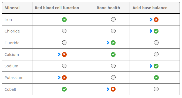The height and width of the screenshot is (98, 182).
Task: Click green check for Iron red blood cell
Action: [64, 20]
